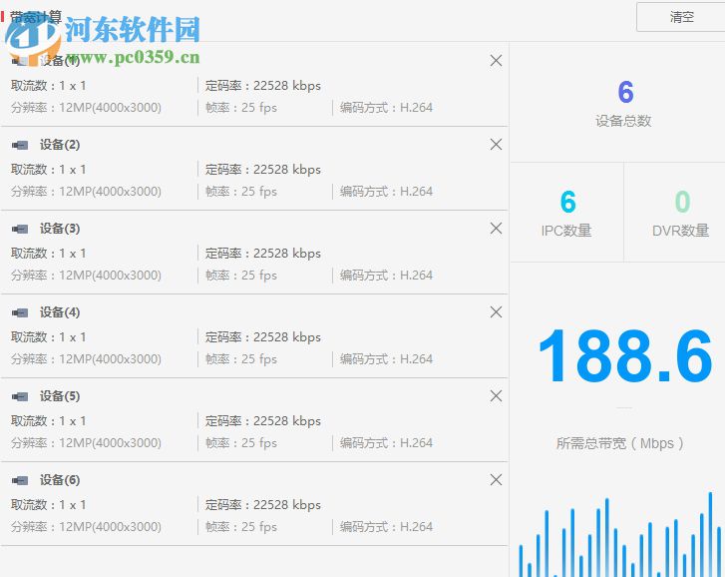725x577 pixels.
Task: Delete 设备(4) using the X icon
Action: pyautogui.click(x=496, y=311)
